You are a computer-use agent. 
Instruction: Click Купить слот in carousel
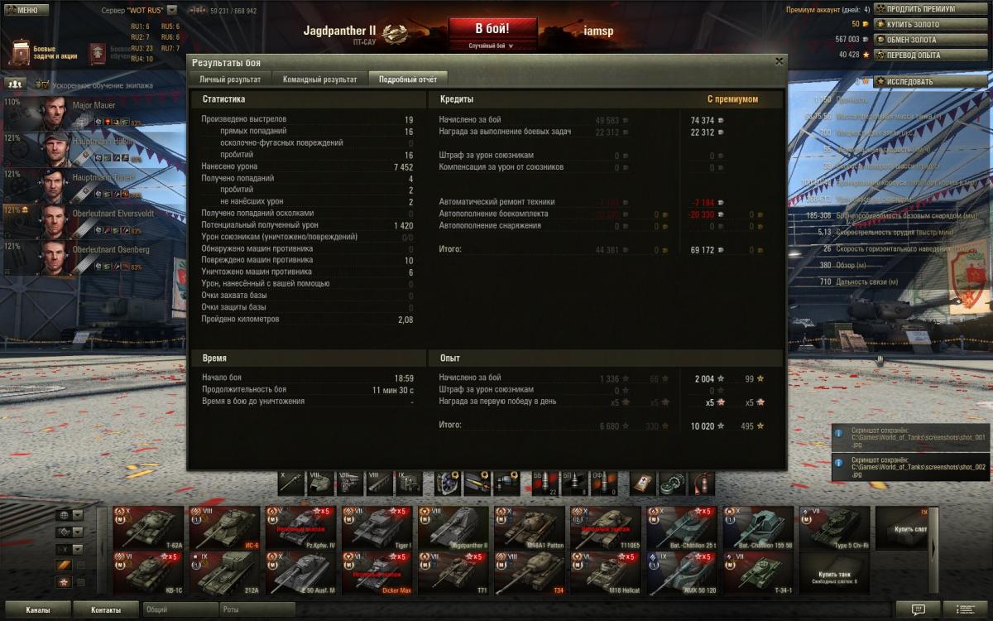(903, 528)
